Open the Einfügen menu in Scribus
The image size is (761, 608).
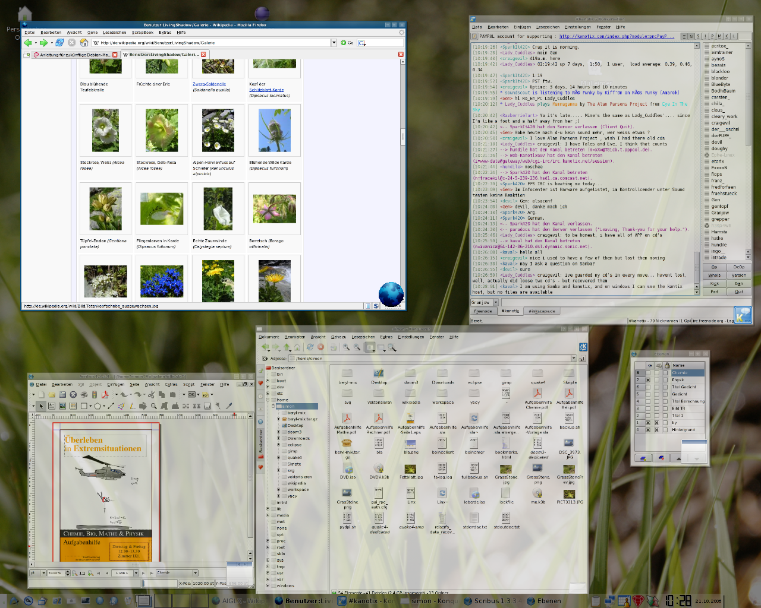pyautogui.click(x=115, y=384)
